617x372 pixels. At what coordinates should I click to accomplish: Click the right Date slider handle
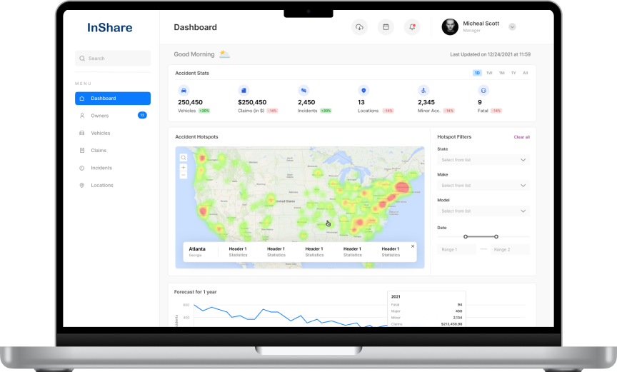496,237
